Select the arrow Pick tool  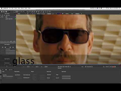pos(15,12)
